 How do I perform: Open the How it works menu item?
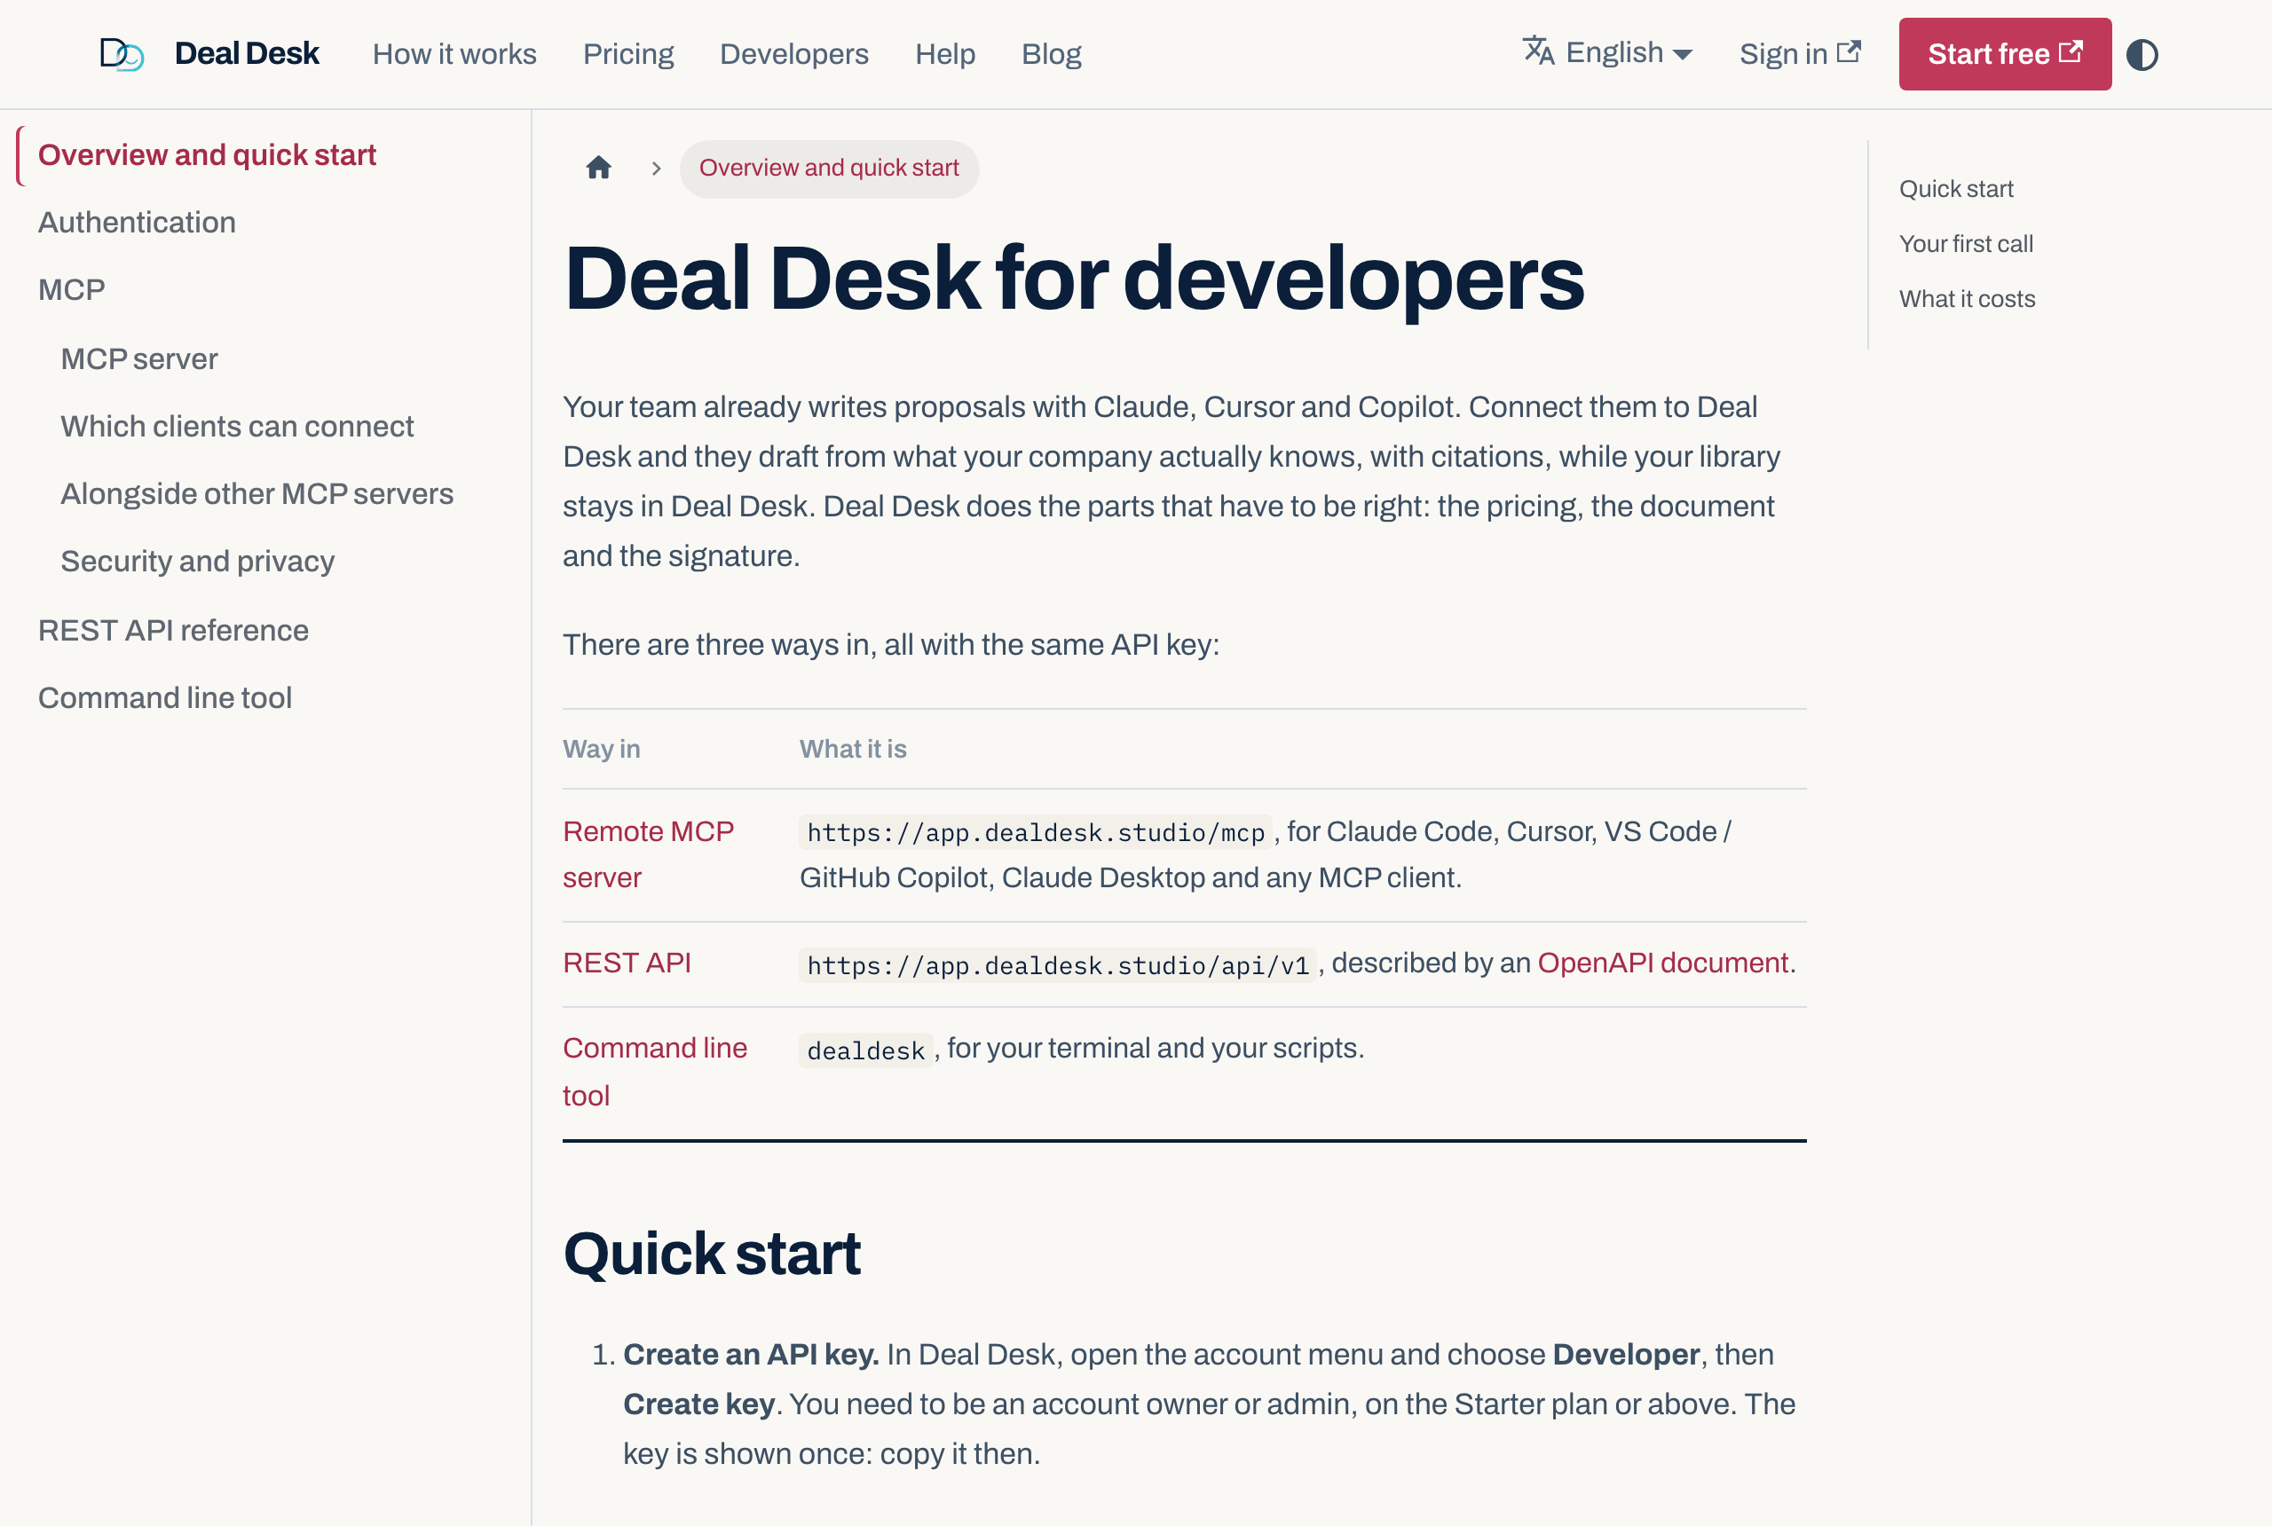click(454, 53)
